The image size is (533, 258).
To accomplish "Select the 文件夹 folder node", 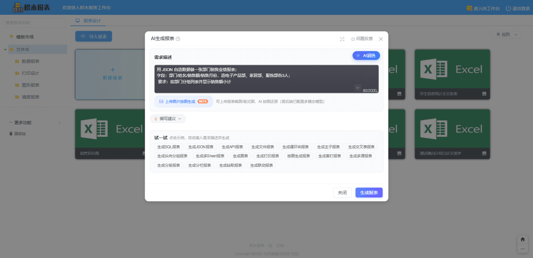I will pyautogui.click(x=38, y=50).
